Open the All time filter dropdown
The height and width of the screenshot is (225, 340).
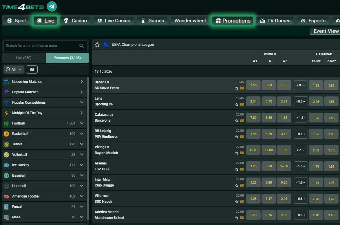click(x=13, y=69)
